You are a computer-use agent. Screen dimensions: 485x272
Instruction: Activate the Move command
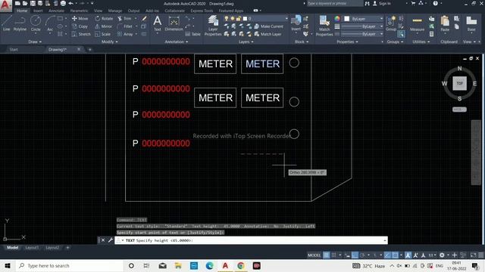click(x=80, y=18)
